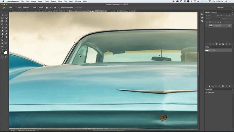Select the Path Selection tool

pyautogui.click(x=2, y=40)
